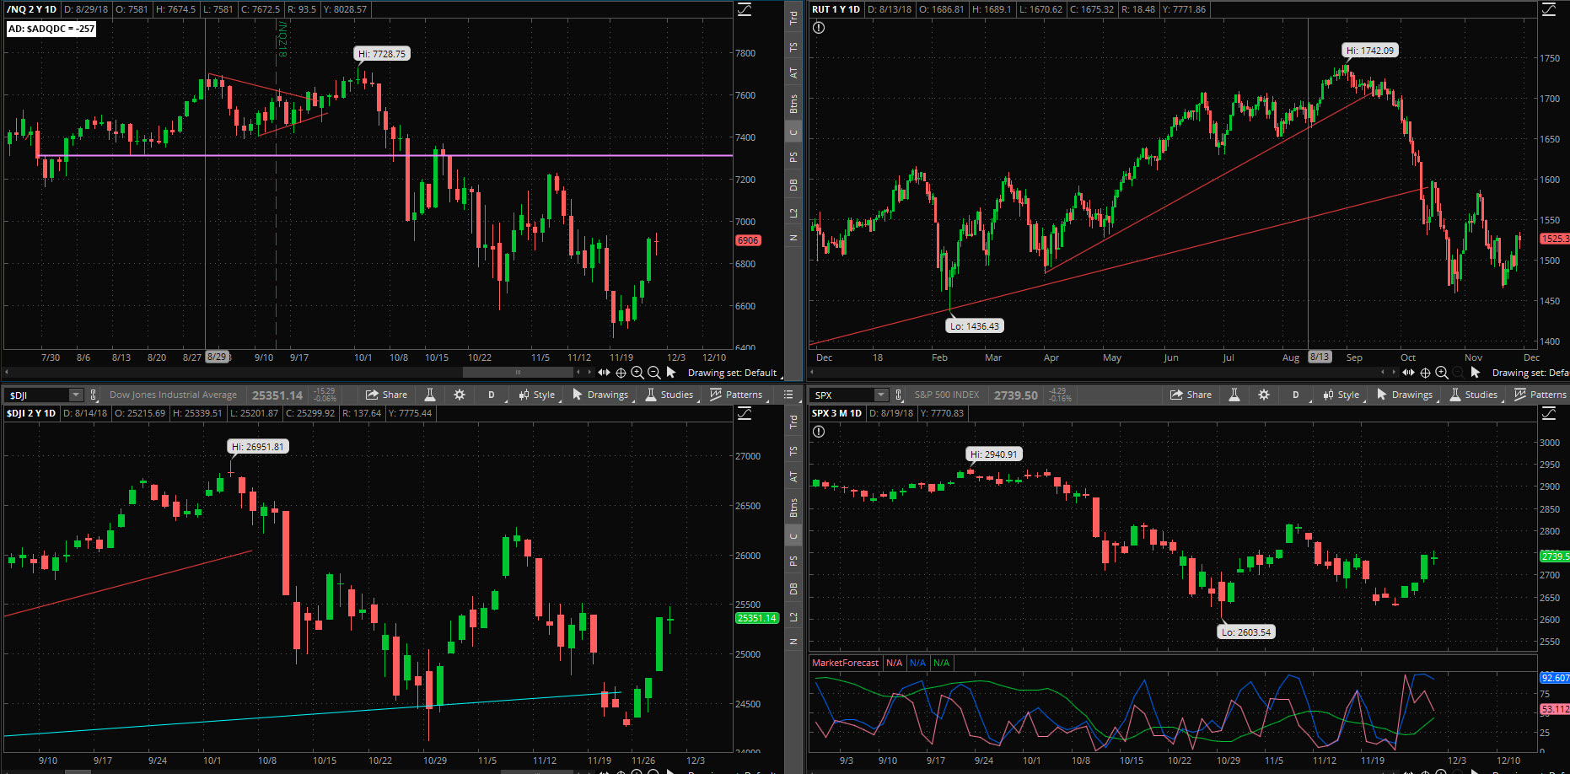Image resolution: width=1570 pixels, height=774 pixels.
Task: Click the chart corner icon atop RUT price axis
Action: [x=1549, y=9]
